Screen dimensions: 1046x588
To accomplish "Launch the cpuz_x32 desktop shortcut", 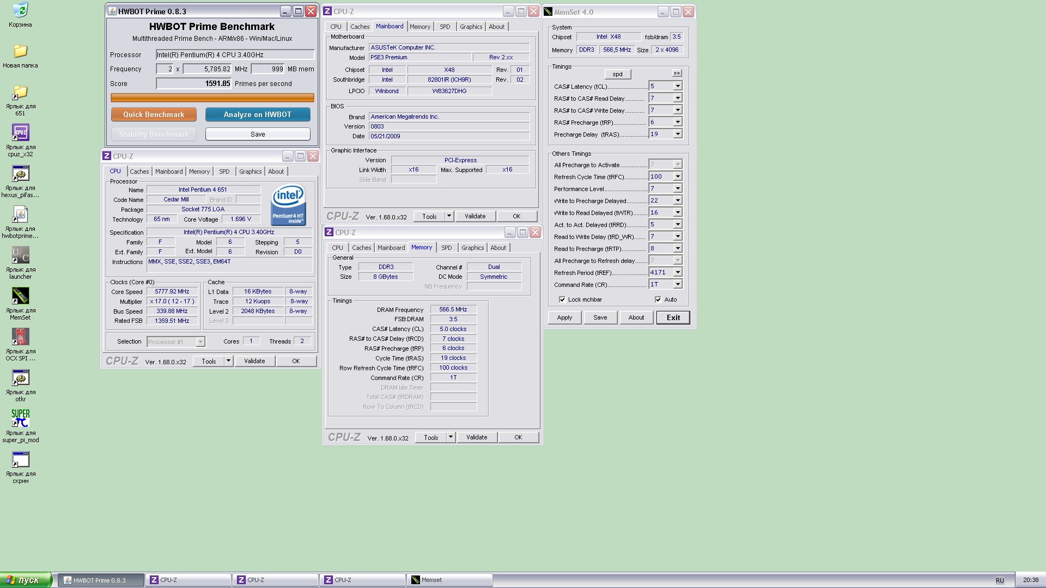I will point(20,140).
